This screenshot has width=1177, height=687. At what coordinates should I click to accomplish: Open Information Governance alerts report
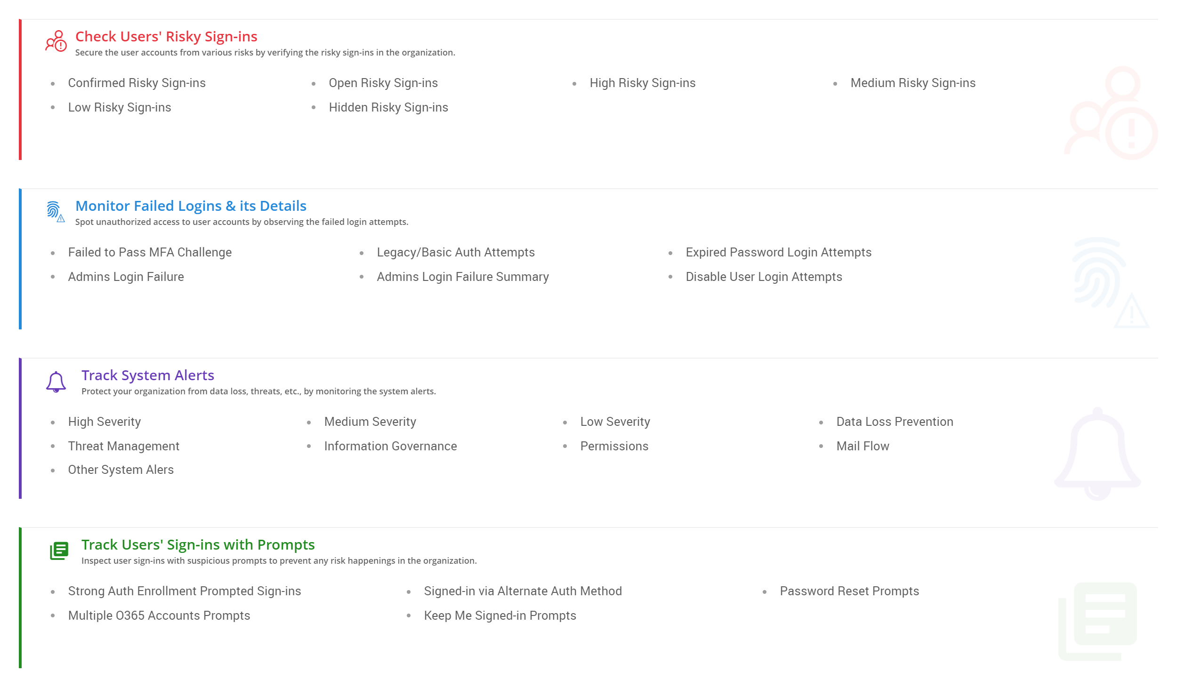click(390, 447)
